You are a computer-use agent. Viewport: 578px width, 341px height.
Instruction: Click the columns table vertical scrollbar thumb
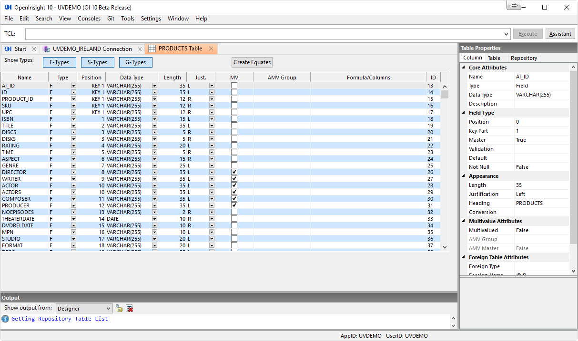tap(445, 94)
